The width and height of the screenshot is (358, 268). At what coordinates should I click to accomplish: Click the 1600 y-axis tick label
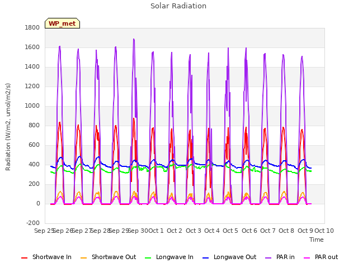32,47
